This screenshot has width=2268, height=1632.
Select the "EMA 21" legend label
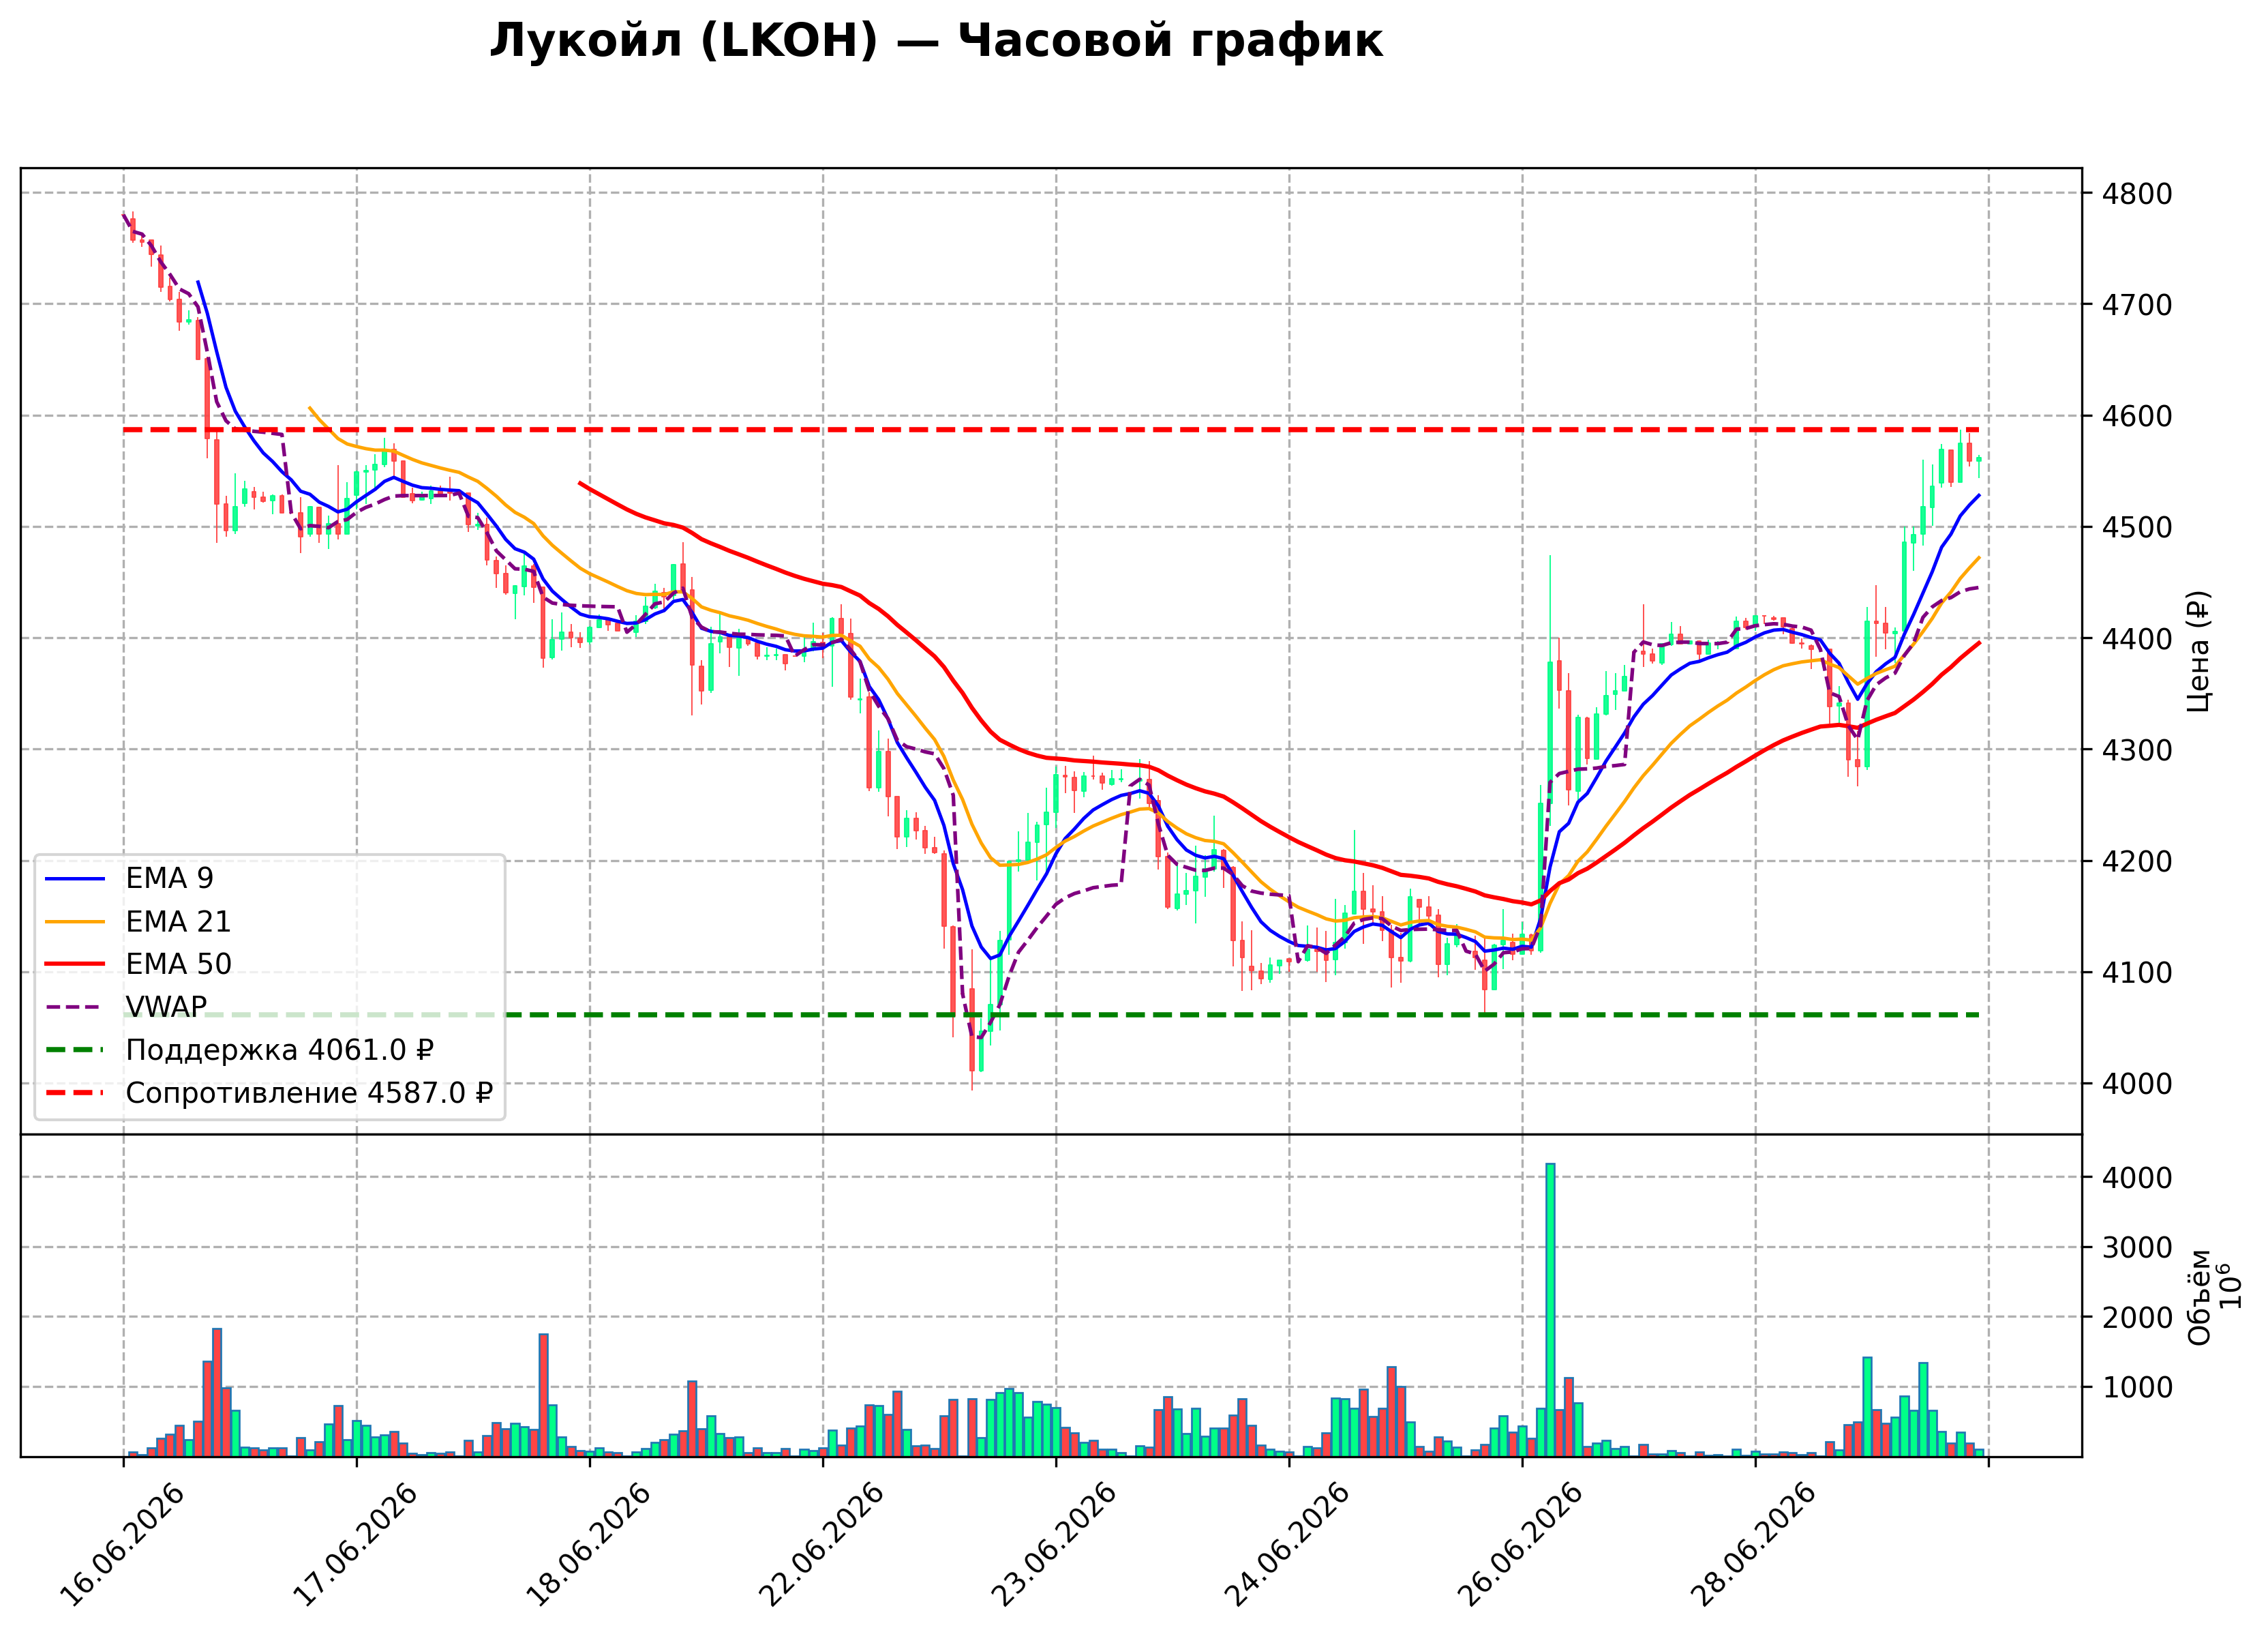(x=178, y=921)
